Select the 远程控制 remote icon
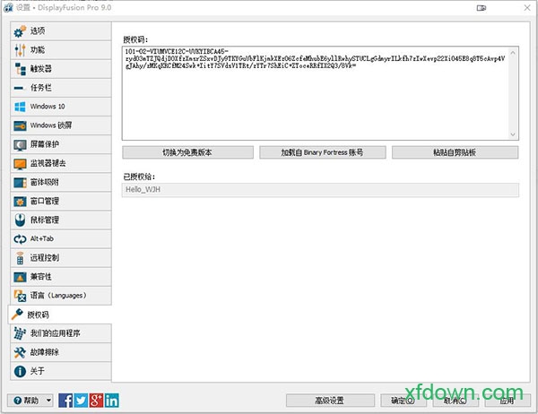Image resolution: width=538 pixels, height=414 pixels. (20, 258)
